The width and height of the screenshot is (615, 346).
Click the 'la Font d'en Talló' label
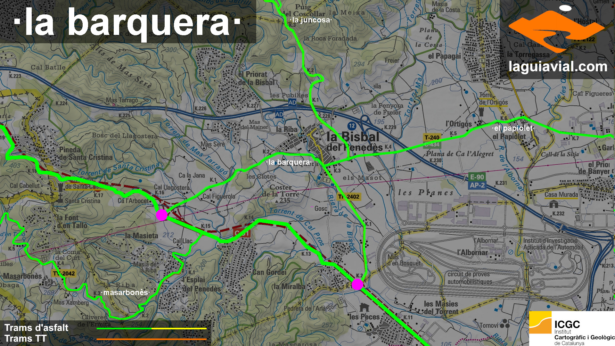coord(72,222)
